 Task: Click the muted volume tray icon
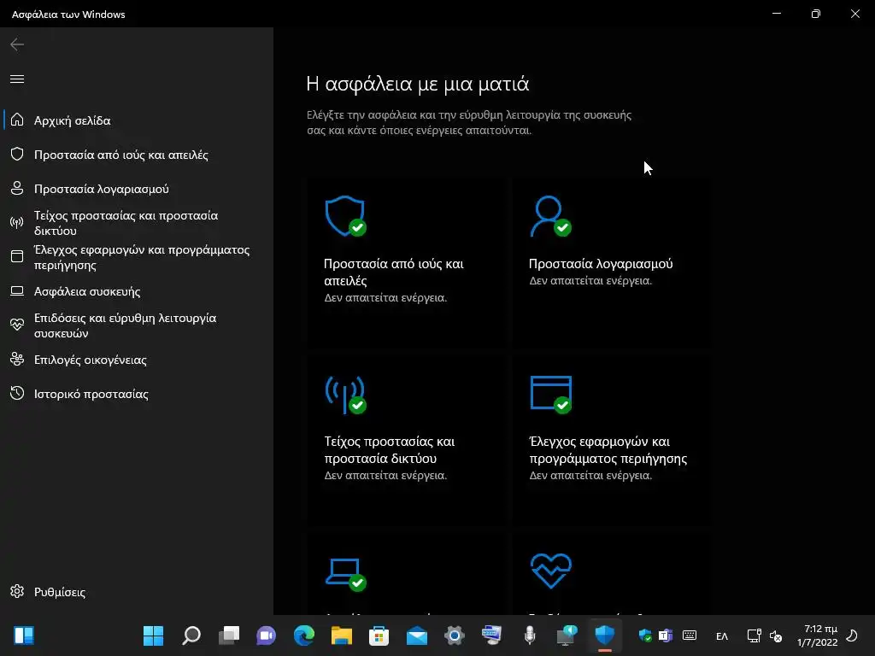[x=776, y=635]
